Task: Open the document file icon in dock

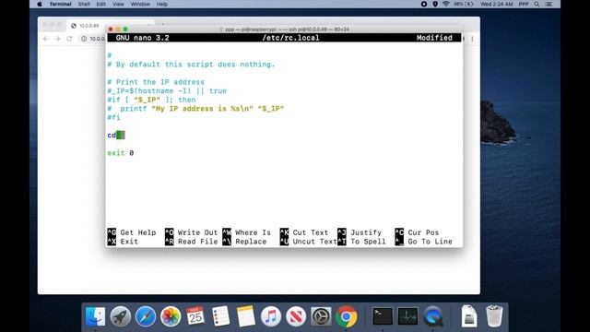Action: 469,316
